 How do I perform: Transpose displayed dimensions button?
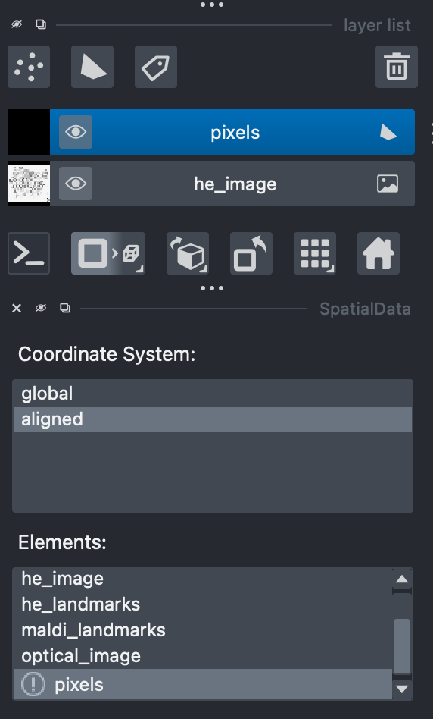(251, 253)
